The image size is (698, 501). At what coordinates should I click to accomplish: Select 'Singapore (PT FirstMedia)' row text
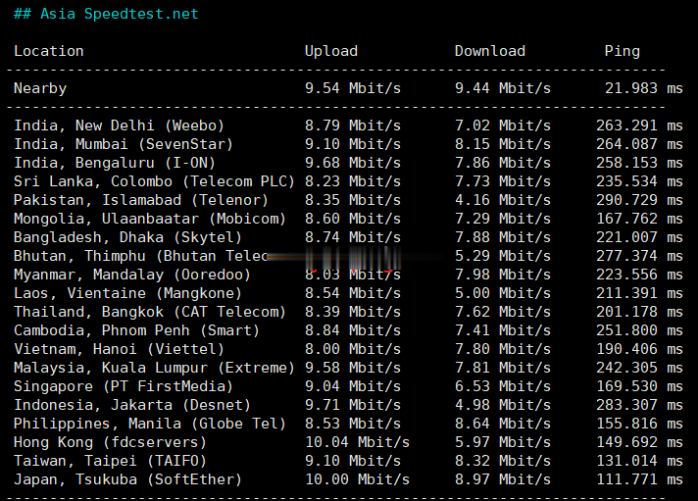(x=124, y=387)
